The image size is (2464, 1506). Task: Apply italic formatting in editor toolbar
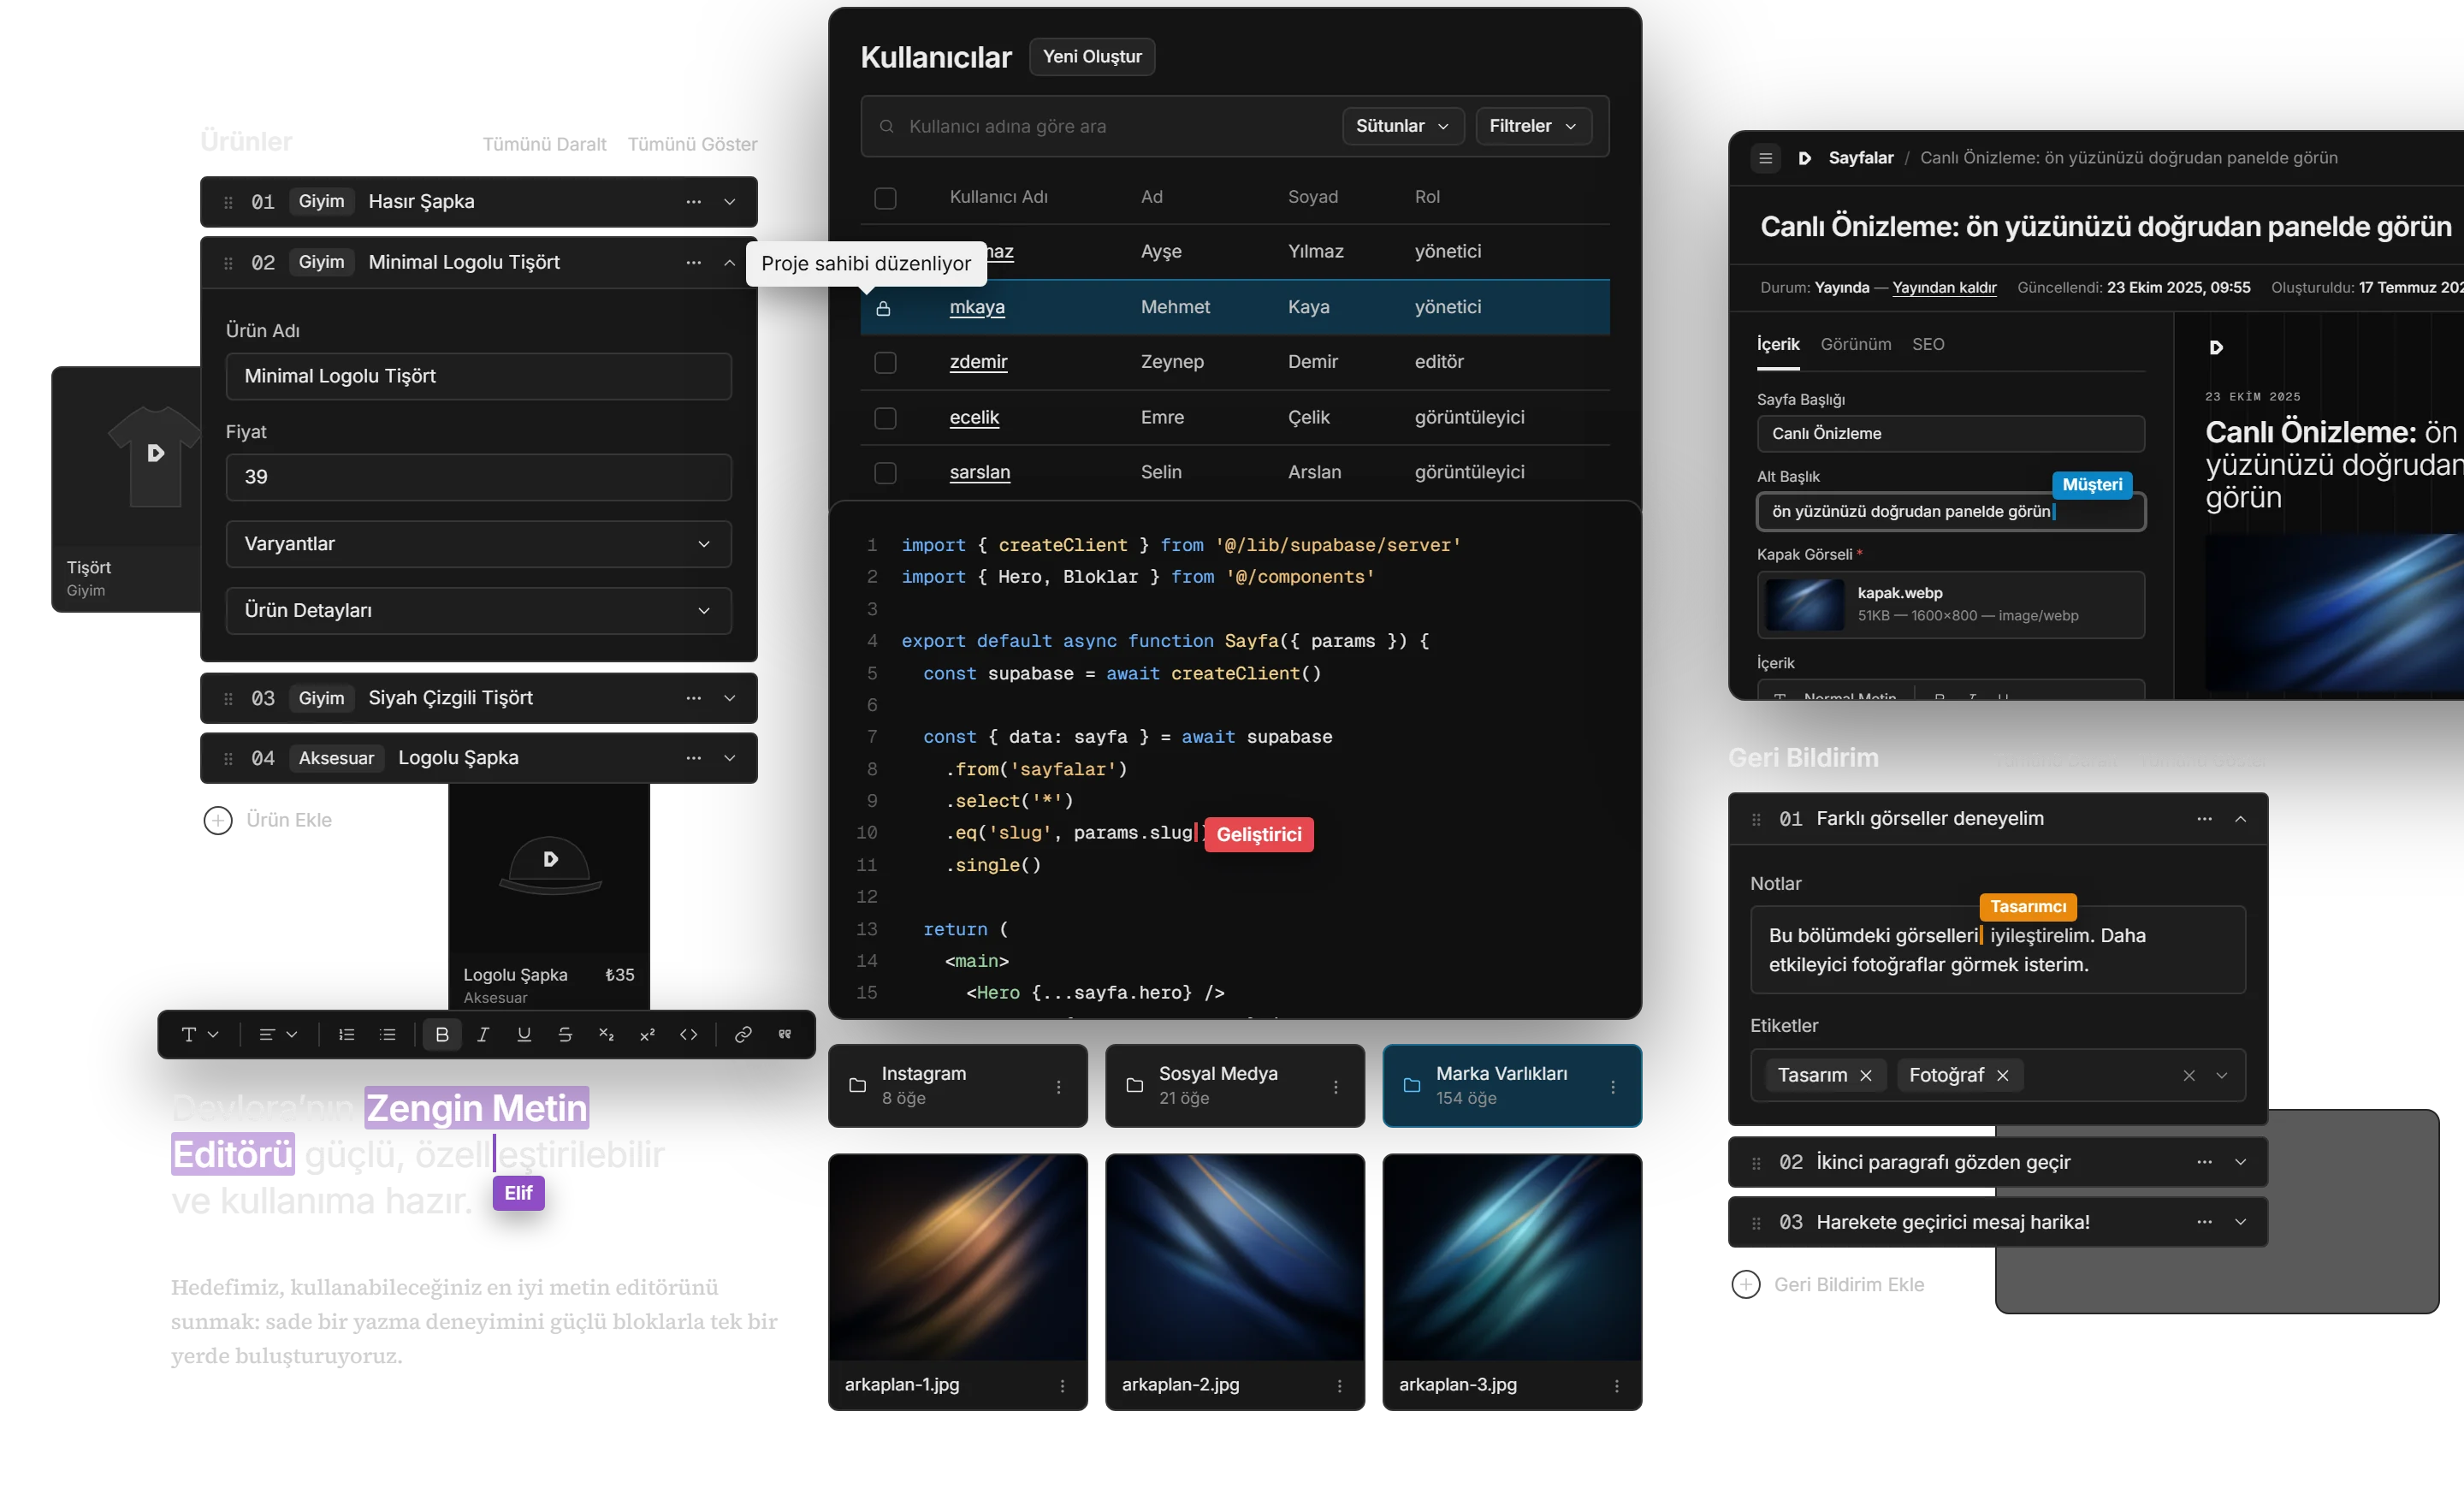tap(483, 1034)
